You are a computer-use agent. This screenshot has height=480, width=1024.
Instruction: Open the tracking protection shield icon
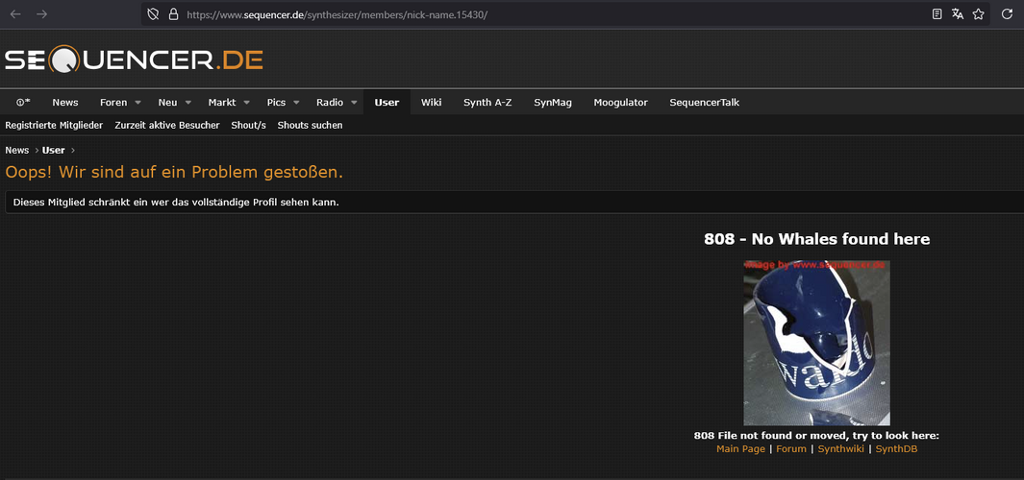[x=153, y=13]
